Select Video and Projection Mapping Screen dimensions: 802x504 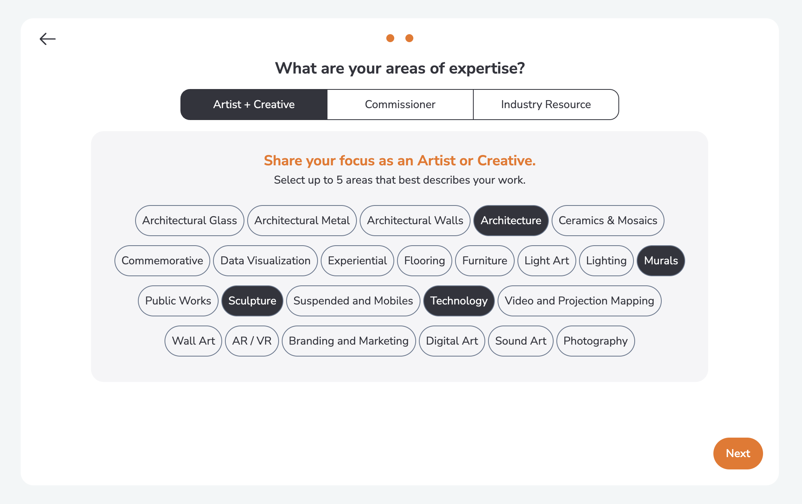pos(579,301)
